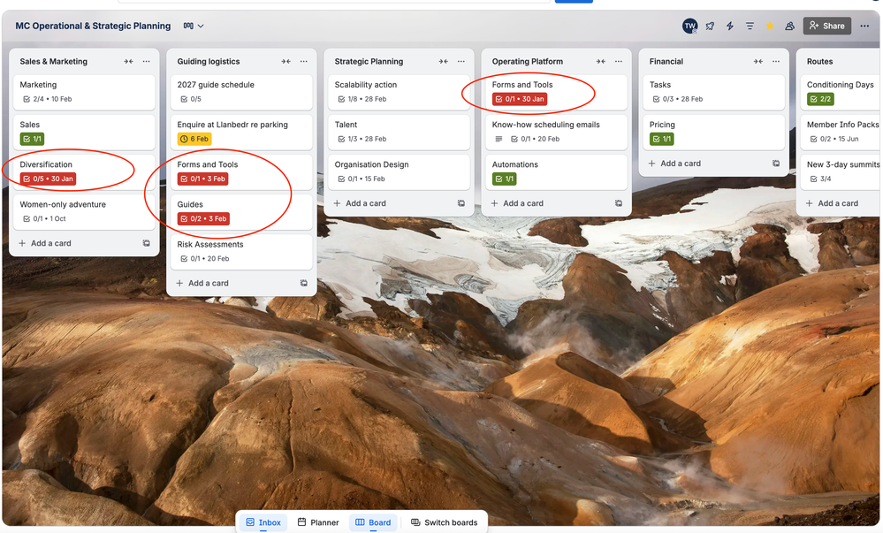Click the board title MC Operational & Strategic Planning
The height and width of the screenshot is (533, 883).
[93, 26]
